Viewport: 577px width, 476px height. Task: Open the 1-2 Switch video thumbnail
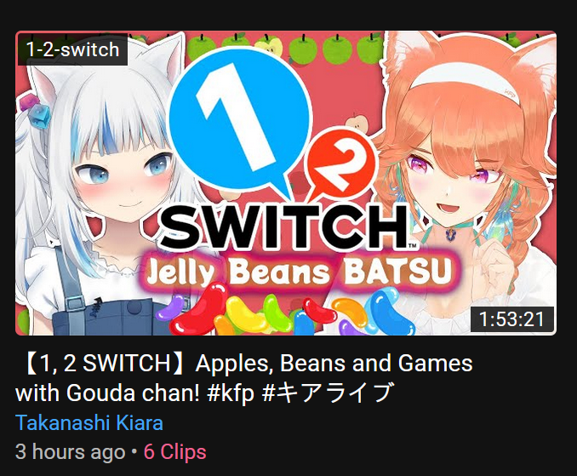286,183
